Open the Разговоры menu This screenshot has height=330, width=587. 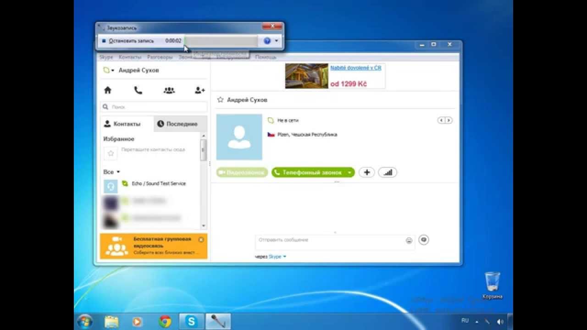[x=160, y=57]
